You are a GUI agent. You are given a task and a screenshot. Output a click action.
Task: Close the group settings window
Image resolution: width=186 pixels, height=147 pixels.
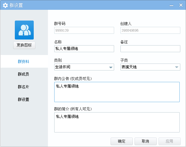point(181,5)
